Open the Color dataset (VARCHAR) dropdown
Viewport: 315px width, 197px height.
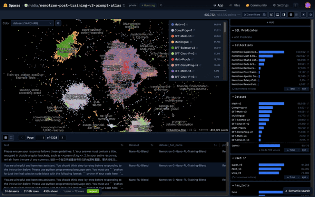[32, 23]
